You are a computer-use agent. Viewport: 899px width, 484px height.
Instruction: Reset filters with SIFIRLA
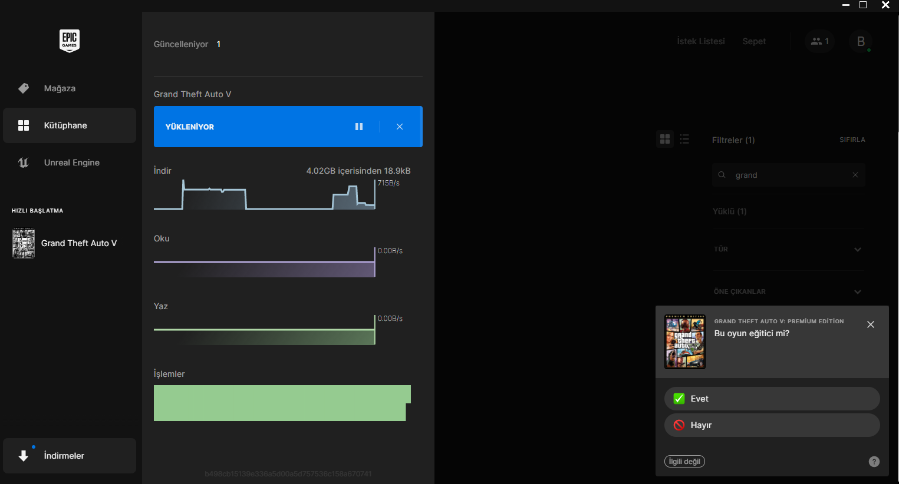852,140
